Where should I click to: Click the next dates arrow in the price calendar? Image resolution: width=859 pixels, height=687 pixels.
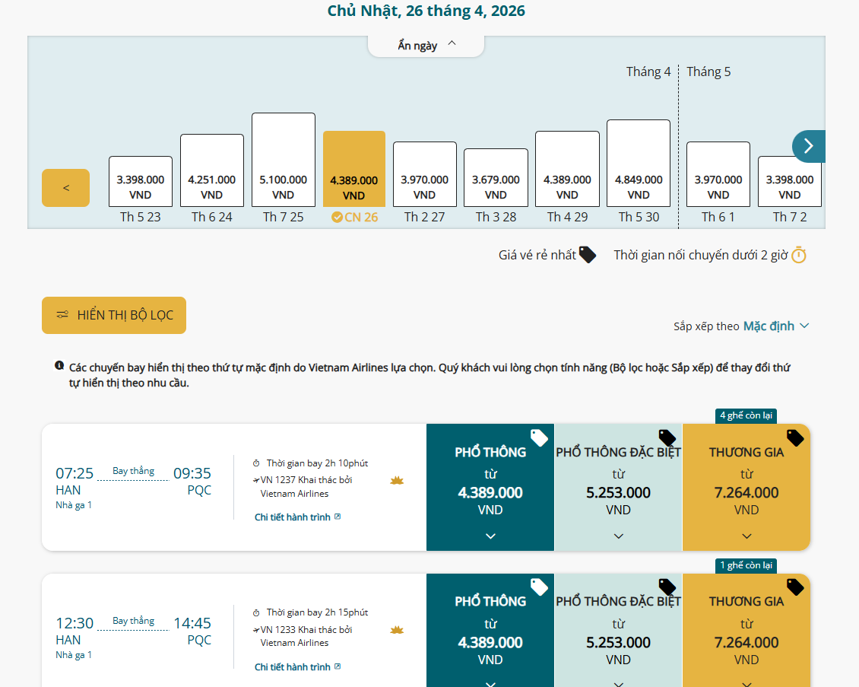[809, 146]
